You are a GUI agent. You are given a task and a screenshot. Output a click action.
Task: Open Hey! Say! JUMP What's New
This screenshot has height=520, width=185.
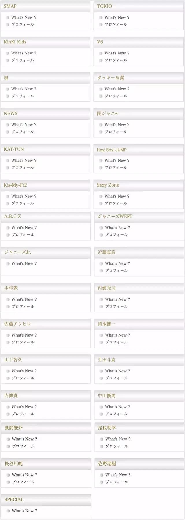pyautogui.click(x=117, y=161)
